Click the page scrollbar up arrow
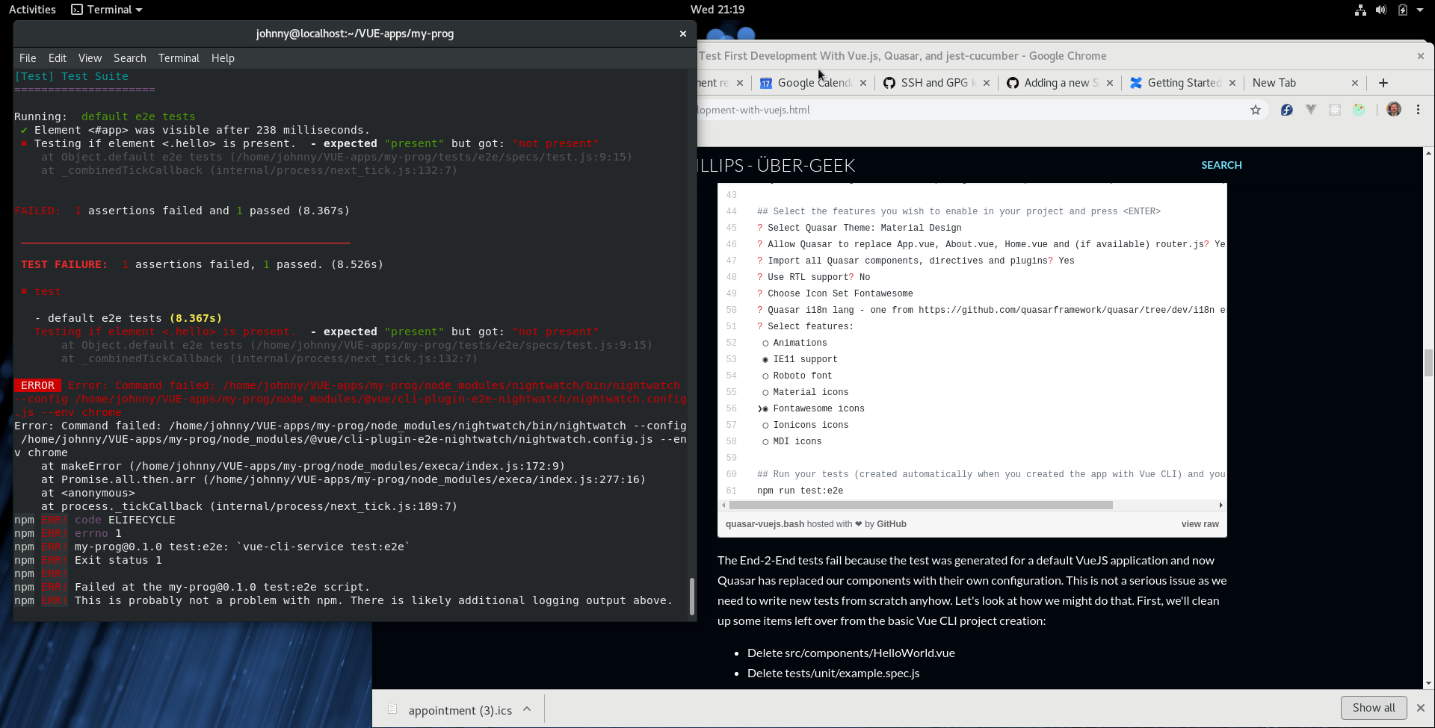Viewport: 1435px width, 728px height. click(1428, 153)
